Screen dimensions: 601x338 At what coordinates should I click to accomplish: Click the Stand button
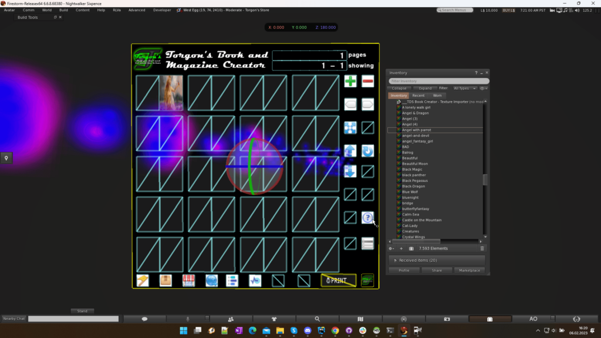pos(82,311)
